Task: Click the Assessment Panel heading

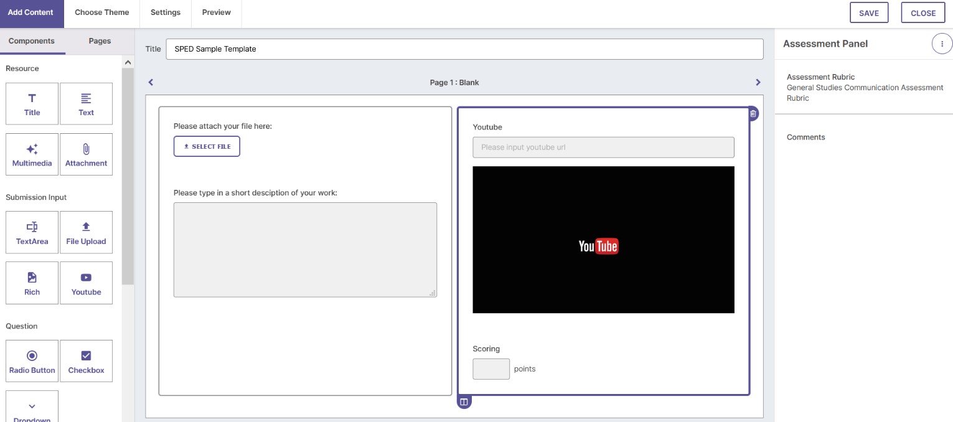Action: click(825, 44)
